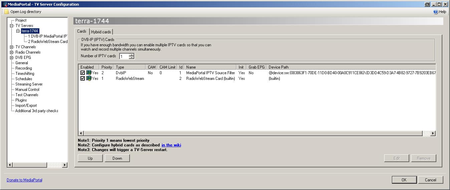Sort the list by Priority column header
The width and height of the screenshot is (450, 190).
pyautogui.click(x=107, y=67)
